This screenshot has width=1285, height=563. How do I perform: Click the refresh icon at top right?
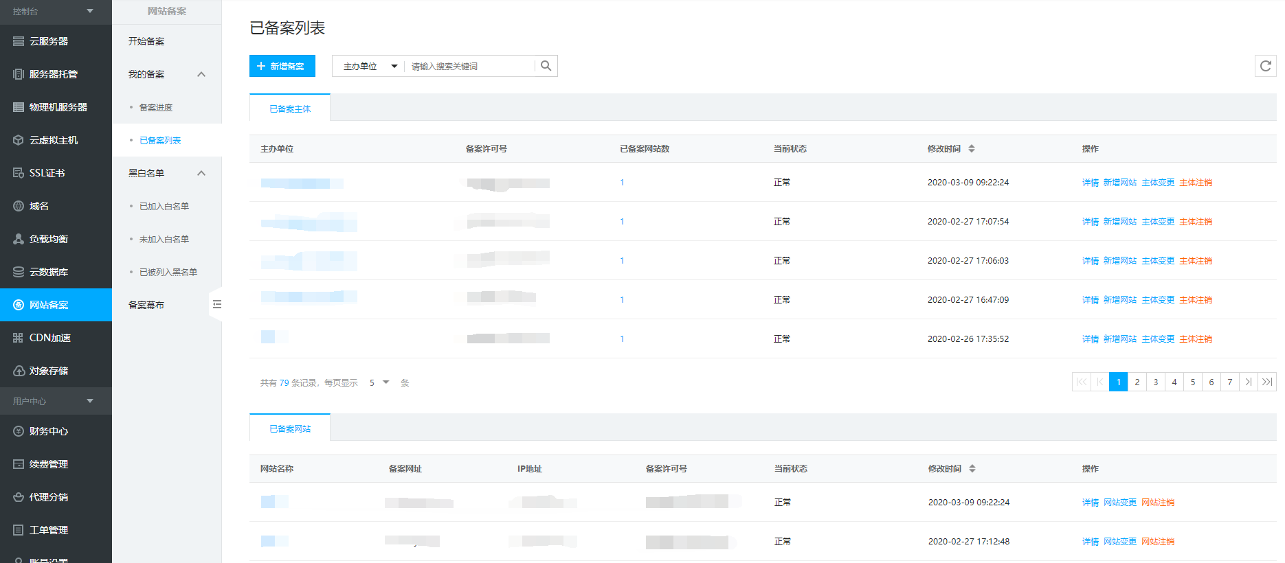[1265, 66]
